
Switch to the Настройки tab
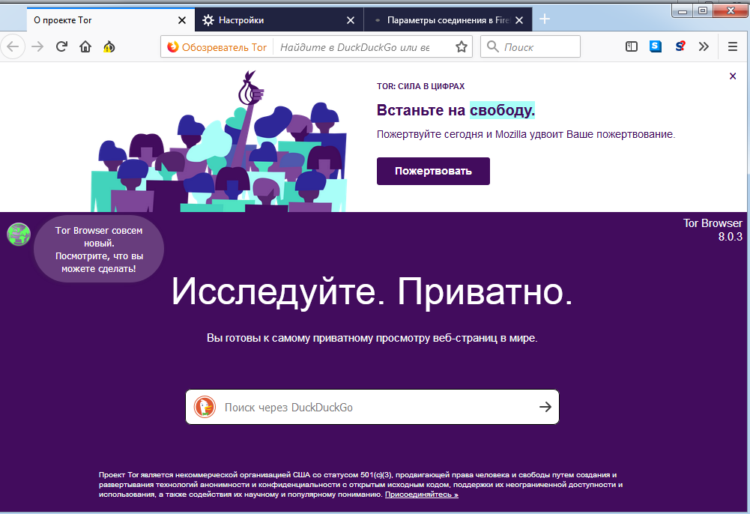(x=279, y=20)
